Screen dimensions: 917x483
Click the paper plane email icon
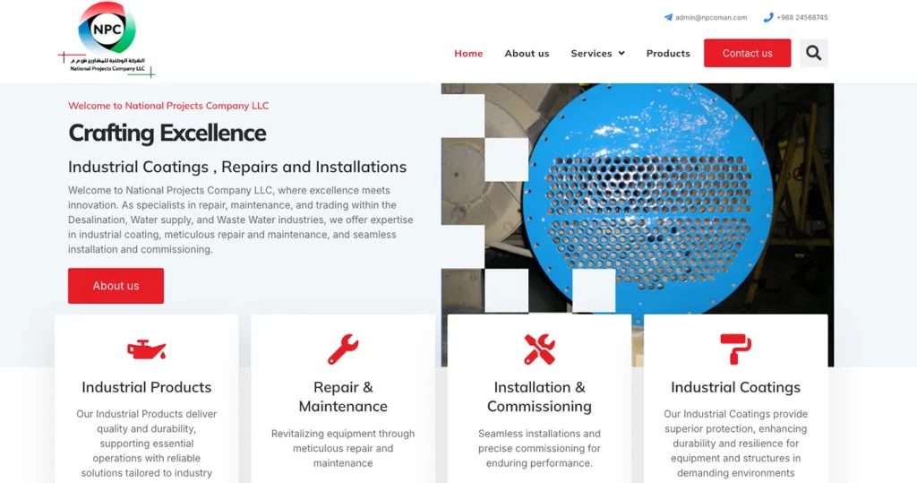point(668,17)
